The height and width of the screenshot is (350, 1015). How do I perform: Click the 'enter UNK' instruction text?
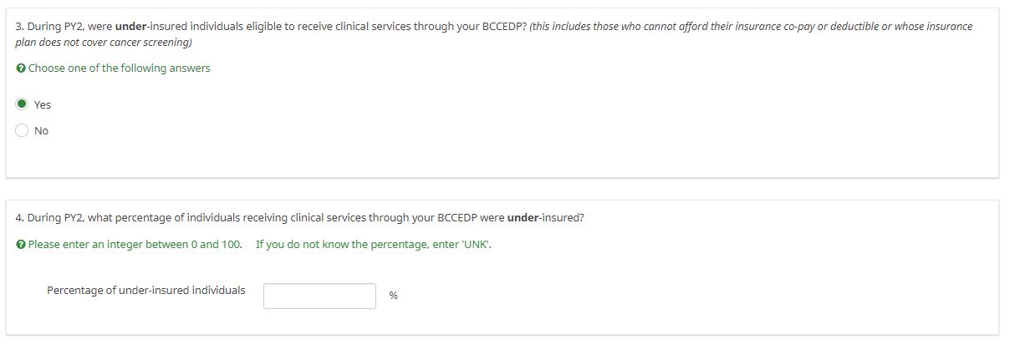(373, 245)
